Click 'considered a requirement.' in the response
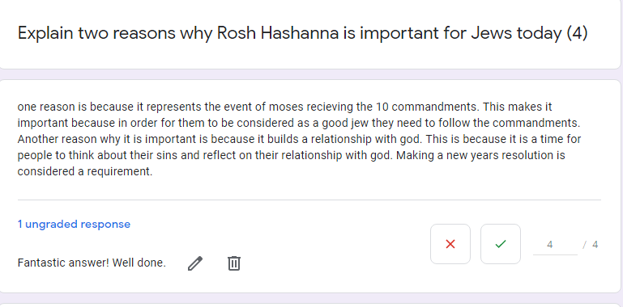The height and width of the screenshot is (307, 623). pyautogui.click(x=85, y=171)
